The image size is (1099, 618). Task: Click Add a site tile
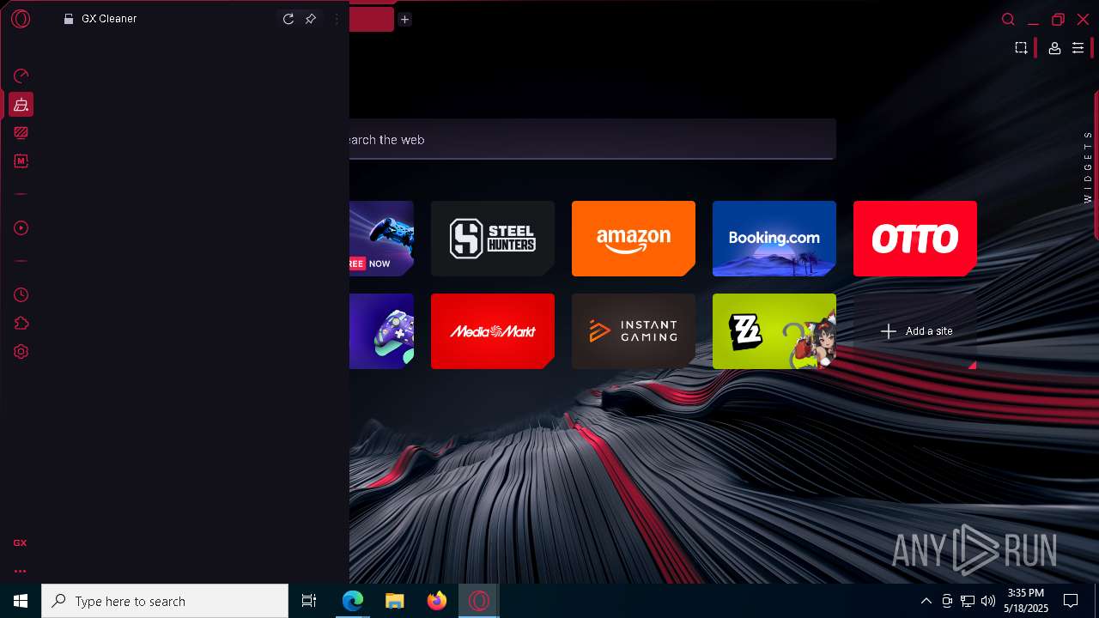click(x=915, y=331)
